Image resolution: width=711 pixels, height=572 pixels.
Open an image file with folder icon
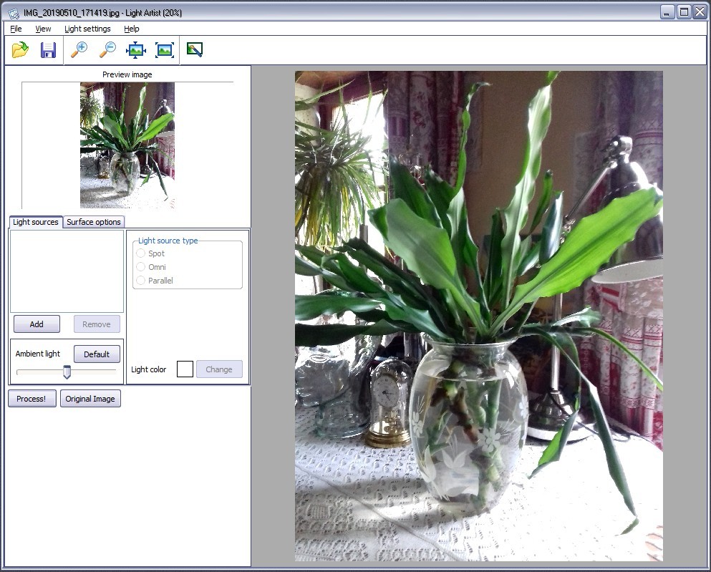[20, 50]
